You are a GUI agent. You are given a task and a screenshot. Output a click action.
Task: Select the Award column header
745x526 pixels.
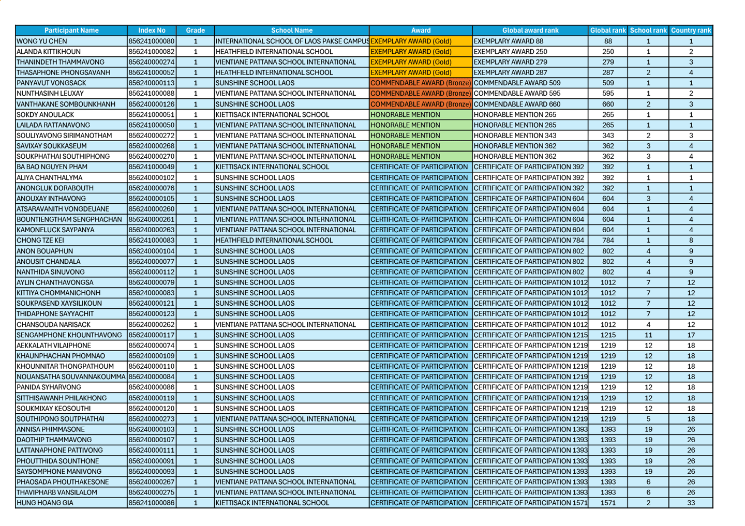tap(421, 31)
